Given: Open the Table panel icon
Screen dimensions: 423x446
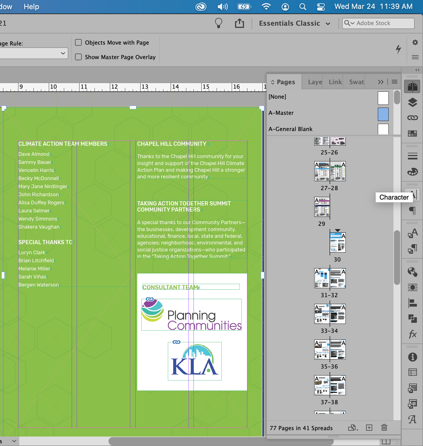Looking at the screenshot, I should point(412,372).
